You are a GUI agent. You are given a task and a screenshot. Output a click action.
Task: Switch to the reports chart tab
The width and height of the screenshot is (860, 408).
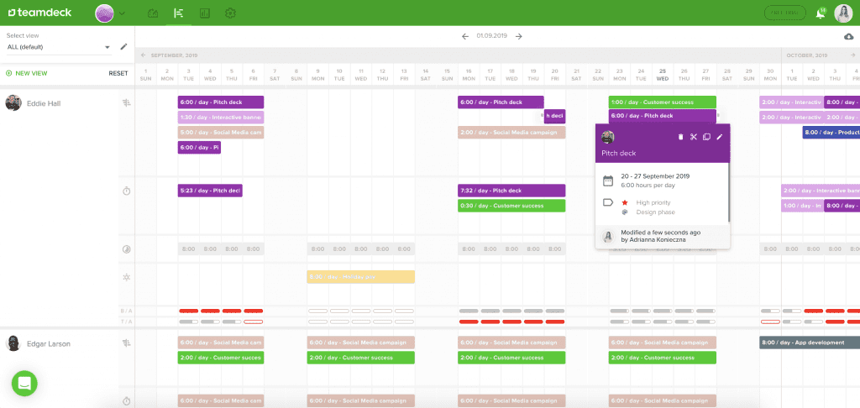click(x=205, y=13)
